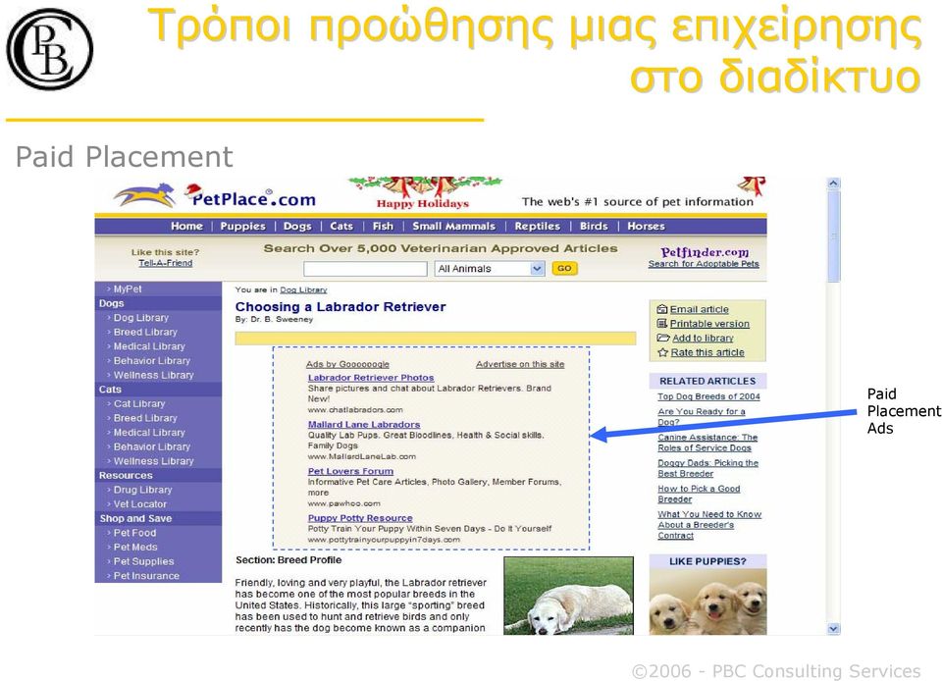Click Search for Adoptable Pets link
Image resolution: width=942 pixels, height=681 pixels.
[x=704, y=264]
